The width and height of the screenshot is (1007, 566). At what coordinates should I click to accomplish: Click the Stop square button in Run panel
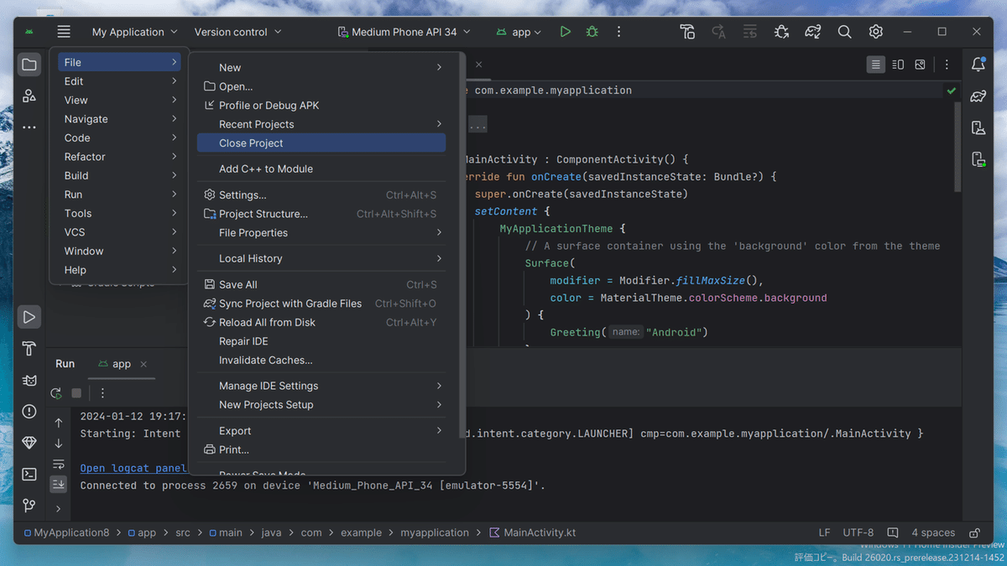coord(76,393)
